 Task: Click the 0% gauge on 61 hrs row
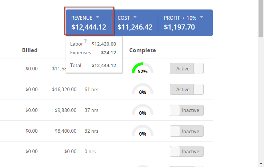coord(143,89)
